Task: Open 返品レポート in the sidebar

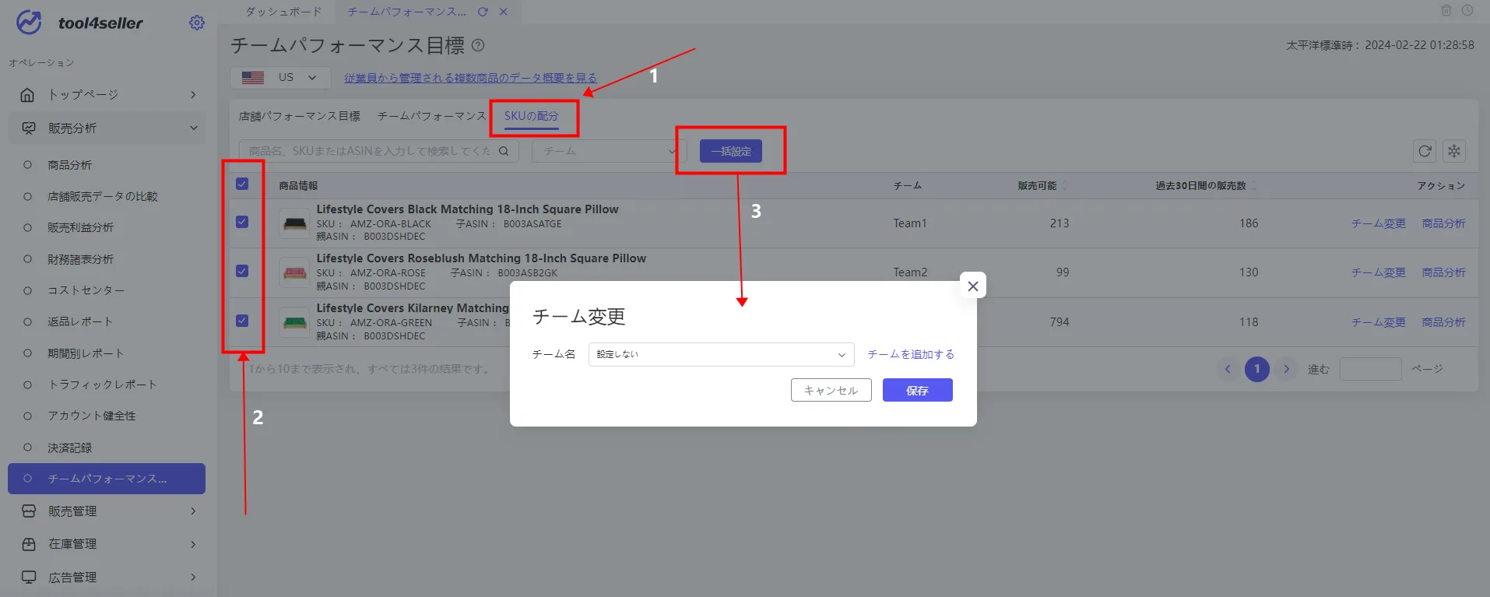Action: pos(80,321)
